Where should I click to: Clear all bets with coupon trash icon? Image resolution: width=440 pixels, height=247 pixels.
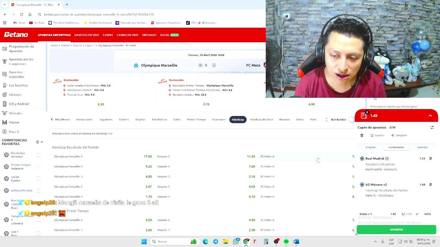362,136
